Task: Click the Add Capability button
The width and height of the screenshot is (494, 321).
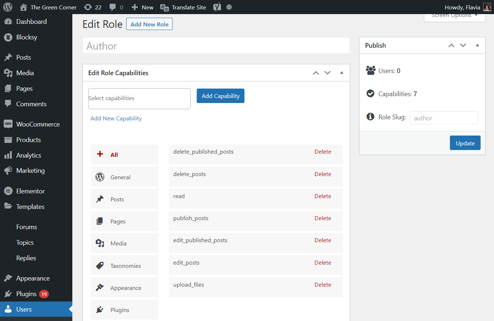Action: (221, 96)
